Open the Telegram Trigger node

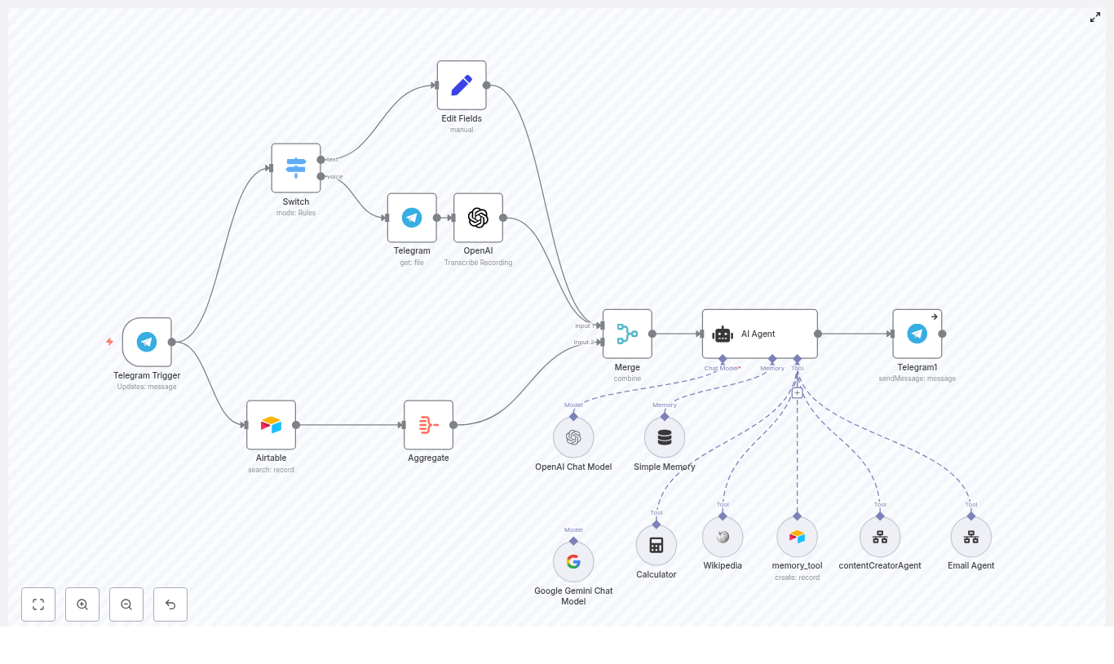[x=147, y=342]
